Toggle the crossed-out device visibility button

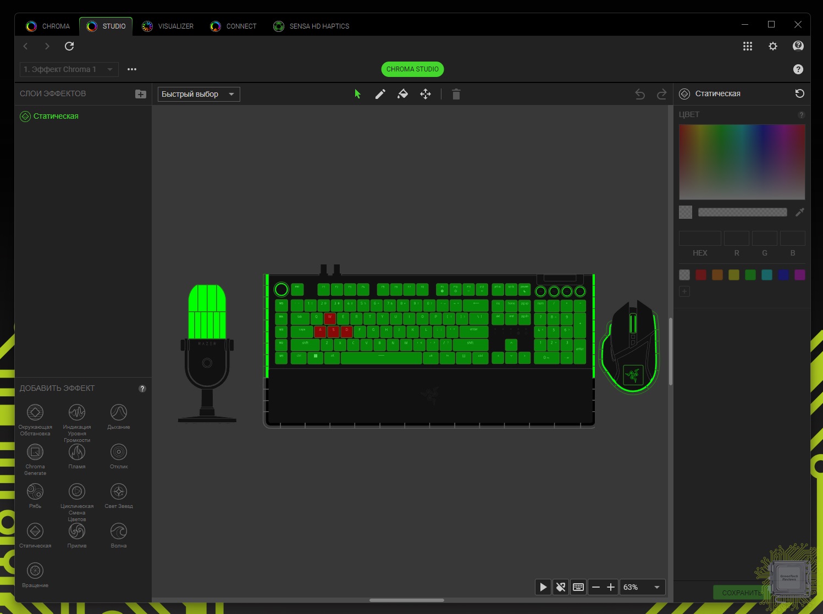pyautogui.click(x=561, y=587)
